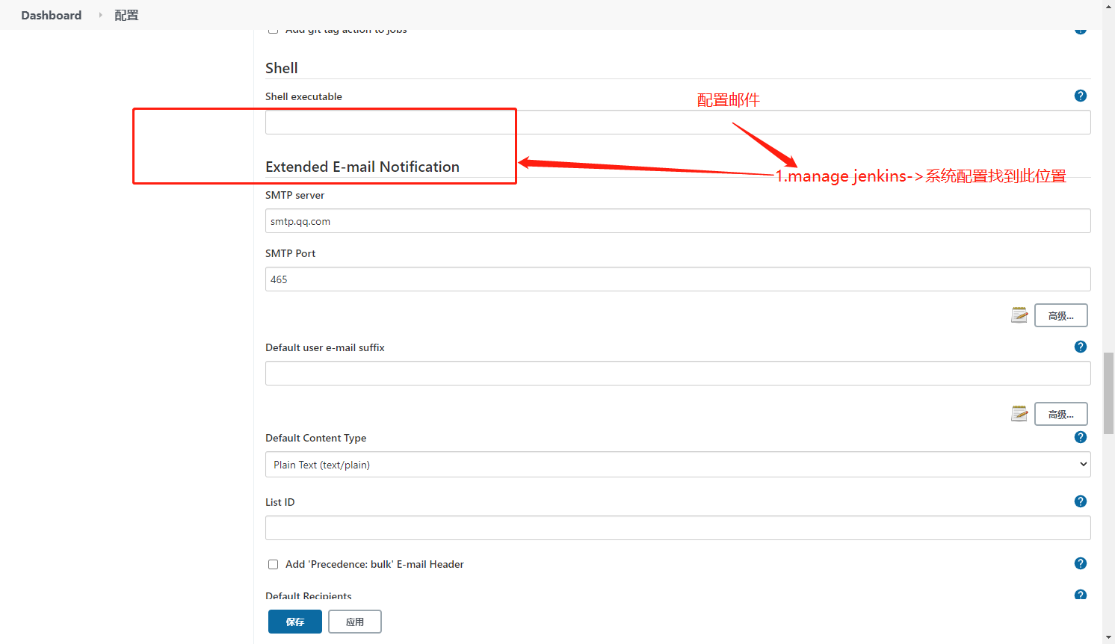The image size is (1115, 644).
Task: Open help for Default user e-mail suffix
Action: pos(1081,347)
